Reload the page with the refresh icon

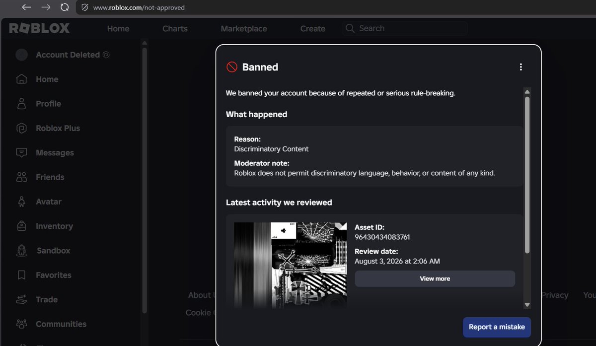65,7
